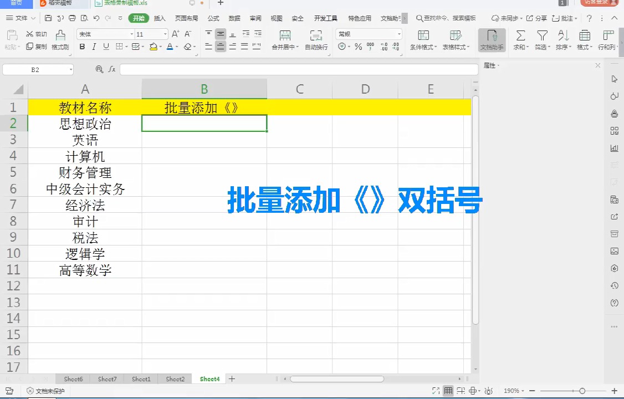Viewport: 624px width, 399px height.
Task: Open the 插入 ribbon tab
Action: 160,18
